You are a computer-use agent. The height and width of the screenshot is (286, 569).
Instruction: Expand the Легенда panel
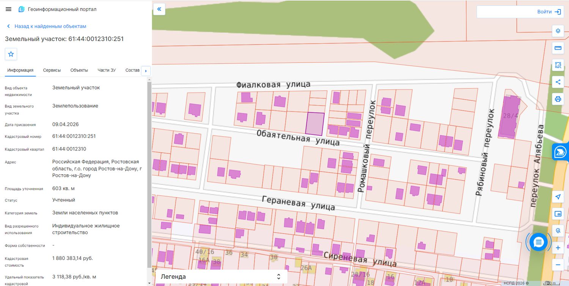(221, 277)
